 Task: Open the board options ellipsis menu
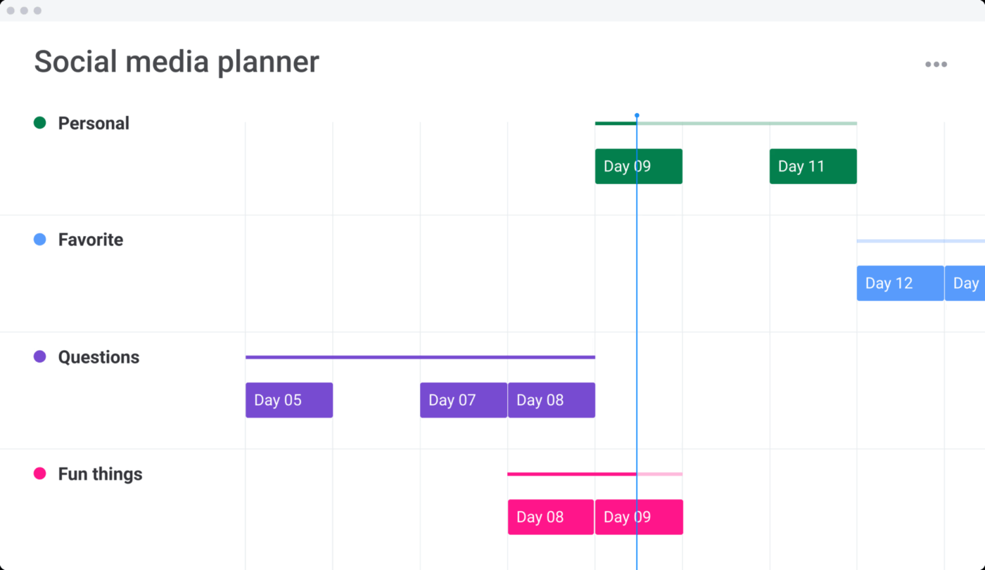936,64
